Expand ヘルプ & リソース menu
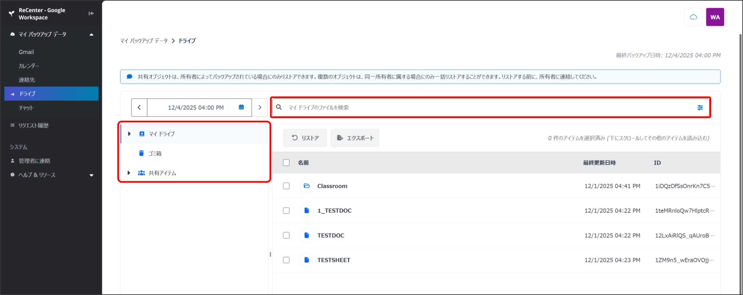The height and width of the screenshot is (295, 743). tap(91, 175)
